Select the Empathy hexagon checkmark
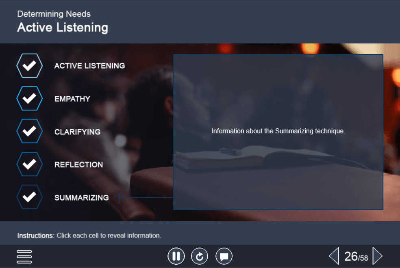Image resolution: width=400 pixels, height=268 pixels. tap(30, 98)
